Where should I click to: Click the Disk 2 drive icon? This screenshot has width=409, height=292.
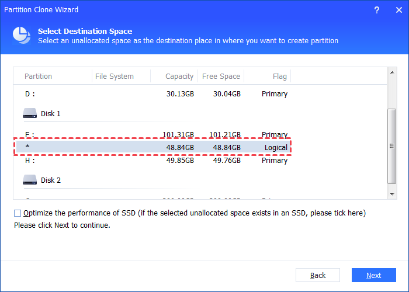[30, 180]
